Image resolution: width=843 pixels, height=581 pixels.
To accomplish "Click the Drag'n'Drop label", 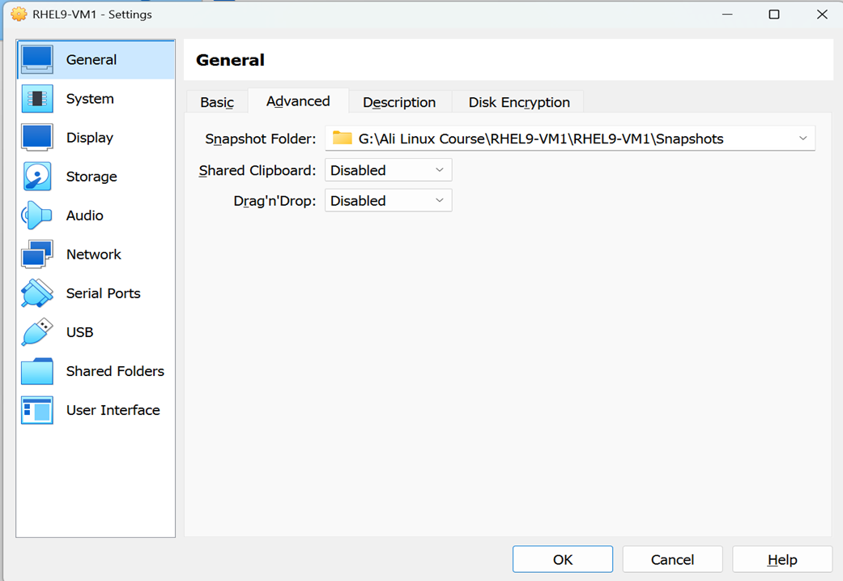I will (x=275, y=201).
